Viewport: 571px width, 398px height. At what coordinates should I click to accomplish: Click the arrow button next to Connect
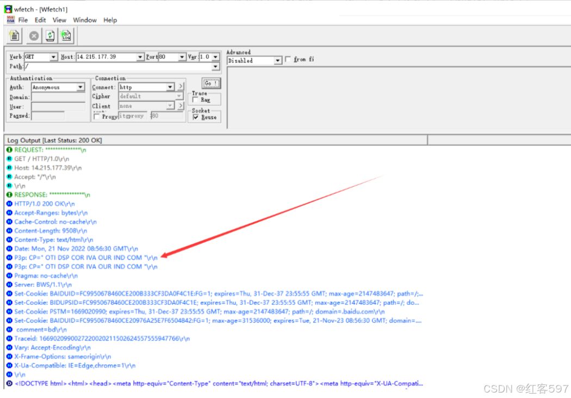(181, 87)
